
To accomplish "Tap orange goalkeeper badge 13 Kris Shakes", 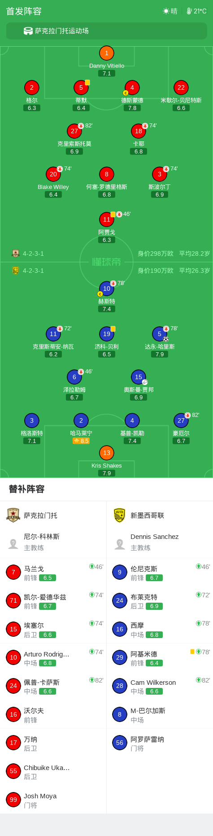I will point(107,453).
